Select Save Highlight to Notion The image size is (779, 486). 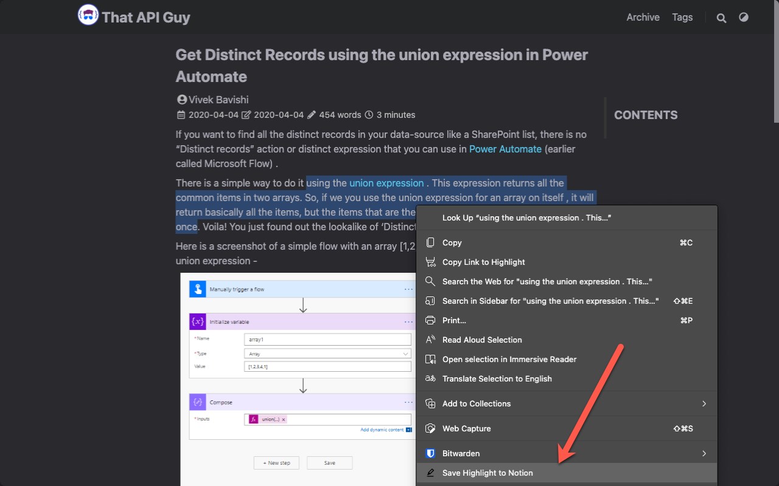click(x=567, y=473)
